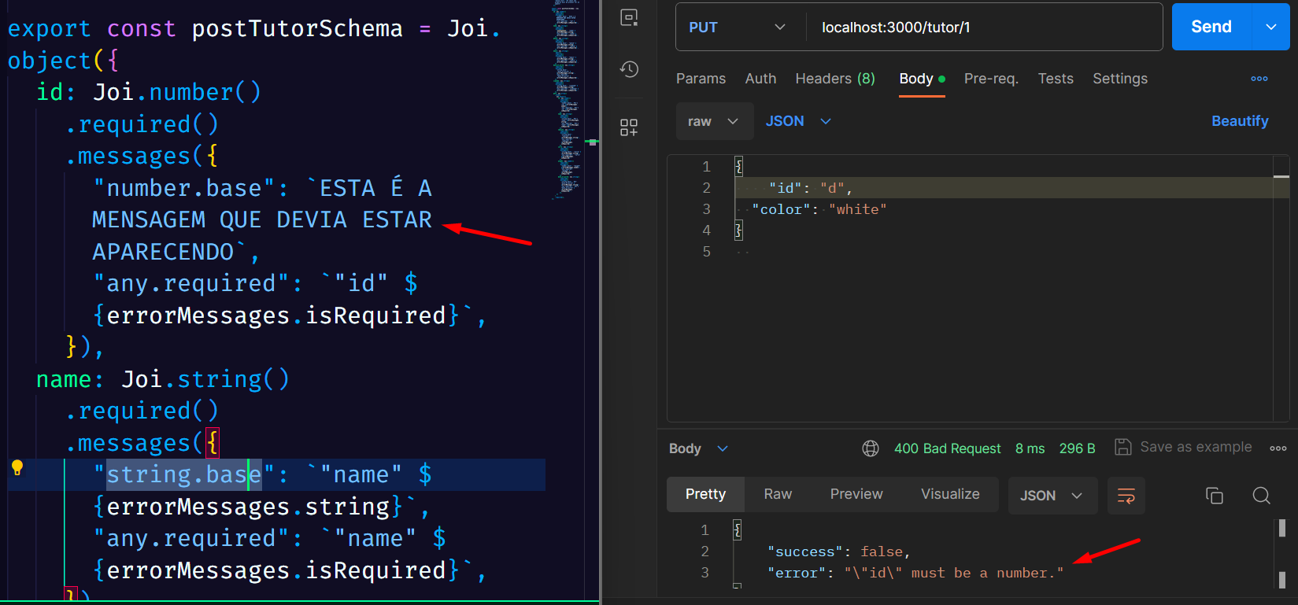Open the request tabs overflow three-dots menu
The image size is (1298, 605).
click(1259, 79)
